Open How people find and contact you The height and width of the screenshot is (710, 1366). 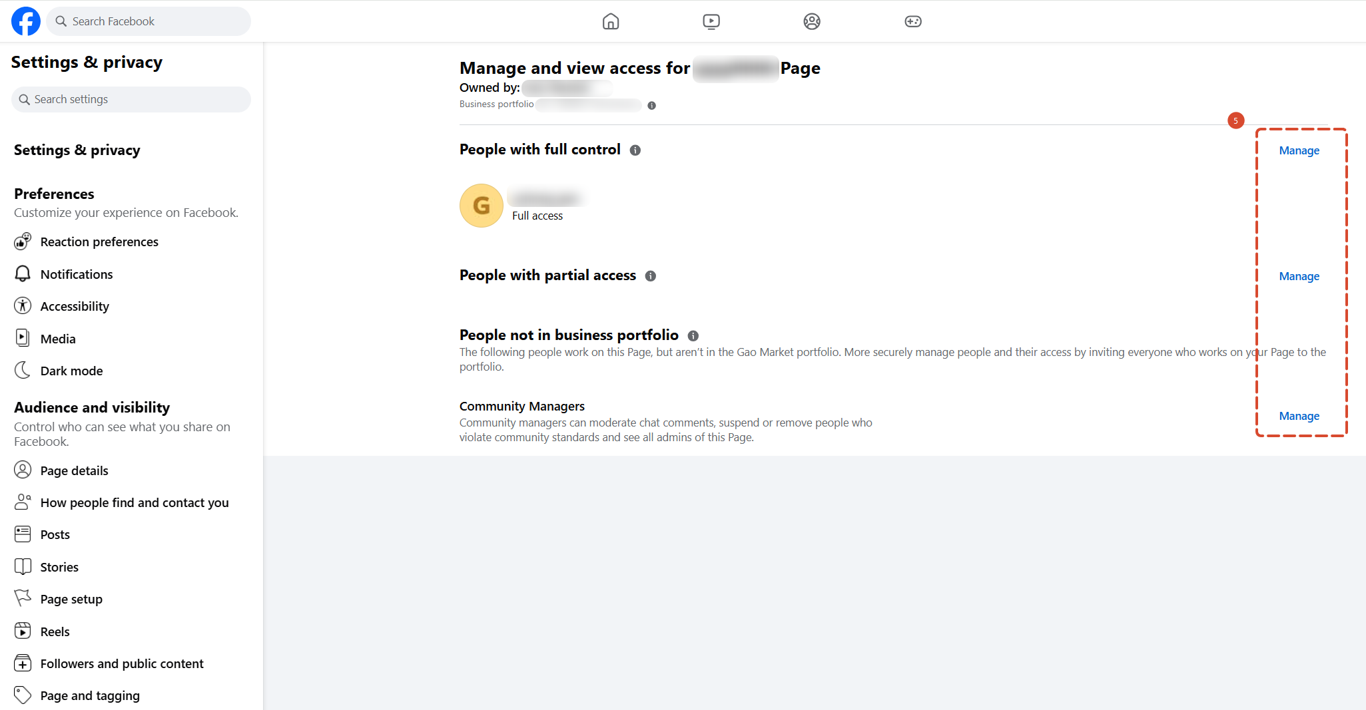click(x=135, y=503)
